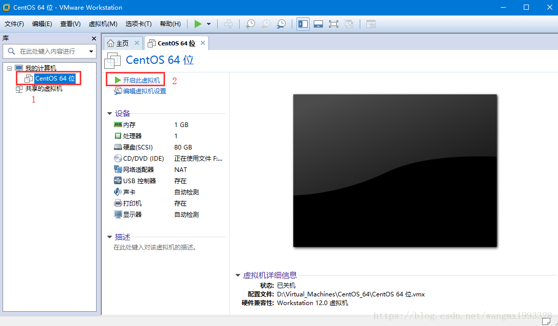
Task: Toggle the thumbnail bar icon
Action: pos(318,24)
